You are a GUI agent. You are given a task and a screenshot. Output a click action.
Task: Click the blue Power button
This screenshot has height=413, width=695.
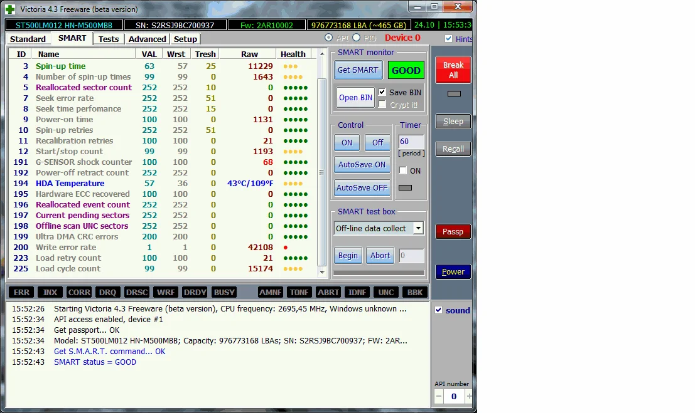click(453, 272)
